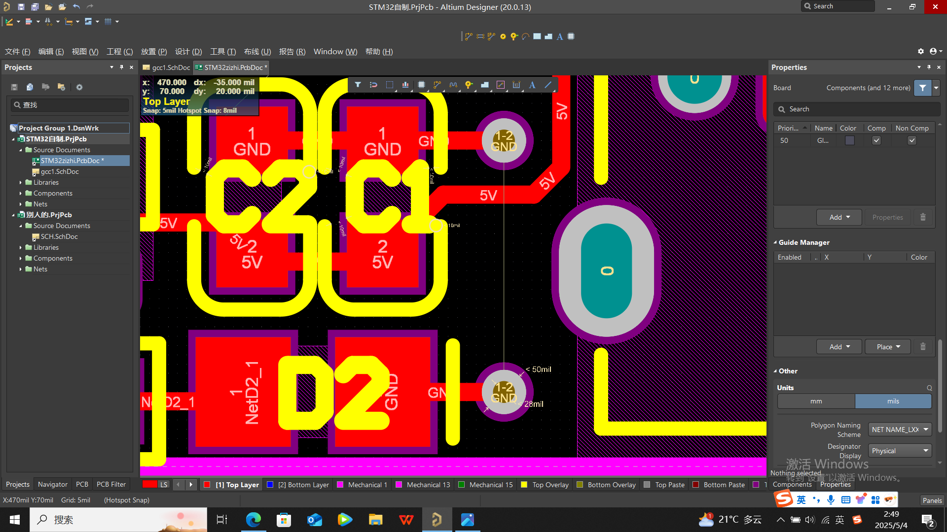Select the Align Objects tool

pos(405,85)
